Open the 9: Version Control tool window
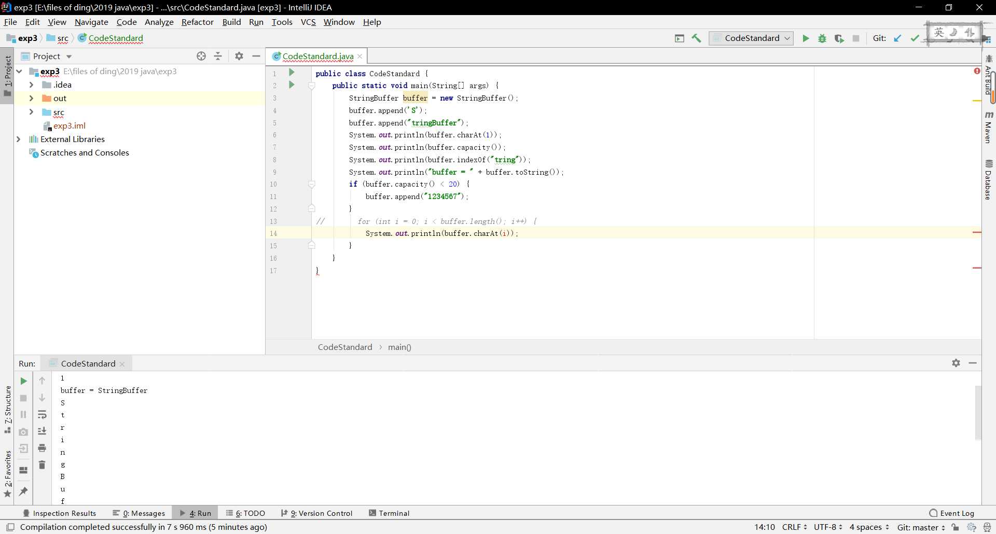This screenshot has height=534, width=996. pos(316,513)
